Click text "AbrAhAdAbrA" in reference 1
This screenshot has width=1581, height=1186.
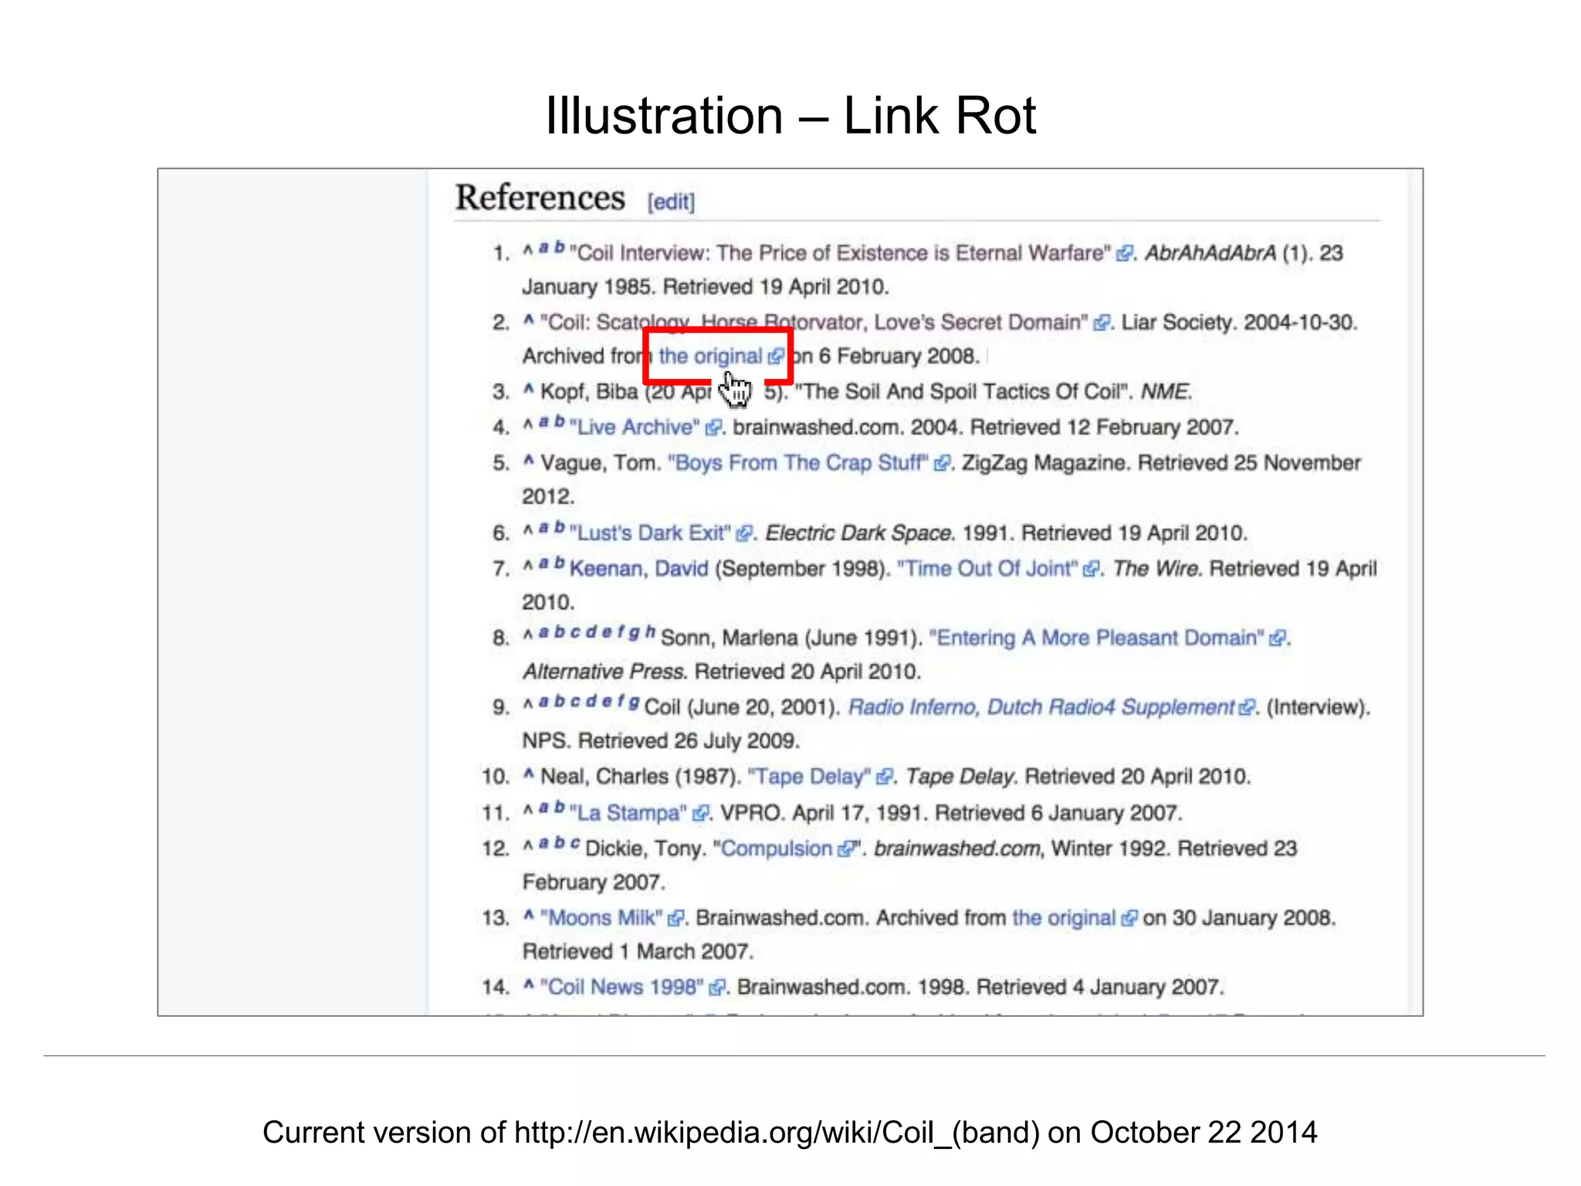click(1210, 253)
